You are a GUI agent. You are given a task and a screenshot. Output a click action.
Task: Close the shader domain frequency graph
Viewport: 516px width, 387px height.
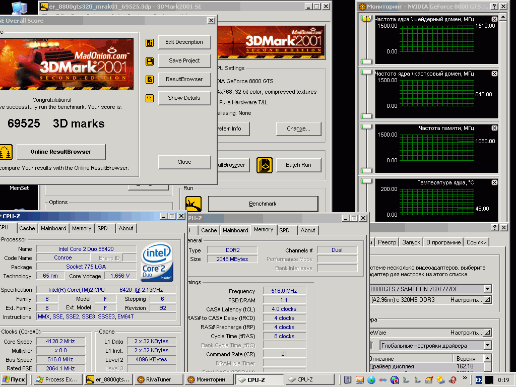[x=494, y=19]
